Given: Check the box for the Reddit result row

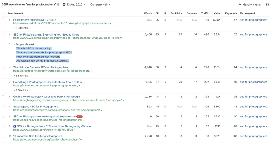Looking at the screenshot, I should (3, 20).
